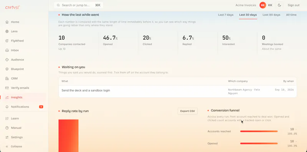Open the Verify emails envelope icon
This screenshot has height=152, width=307.
tap(7, 88)
